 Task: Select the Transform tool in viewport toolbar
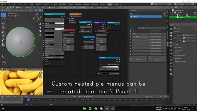(x=3, y=36)
